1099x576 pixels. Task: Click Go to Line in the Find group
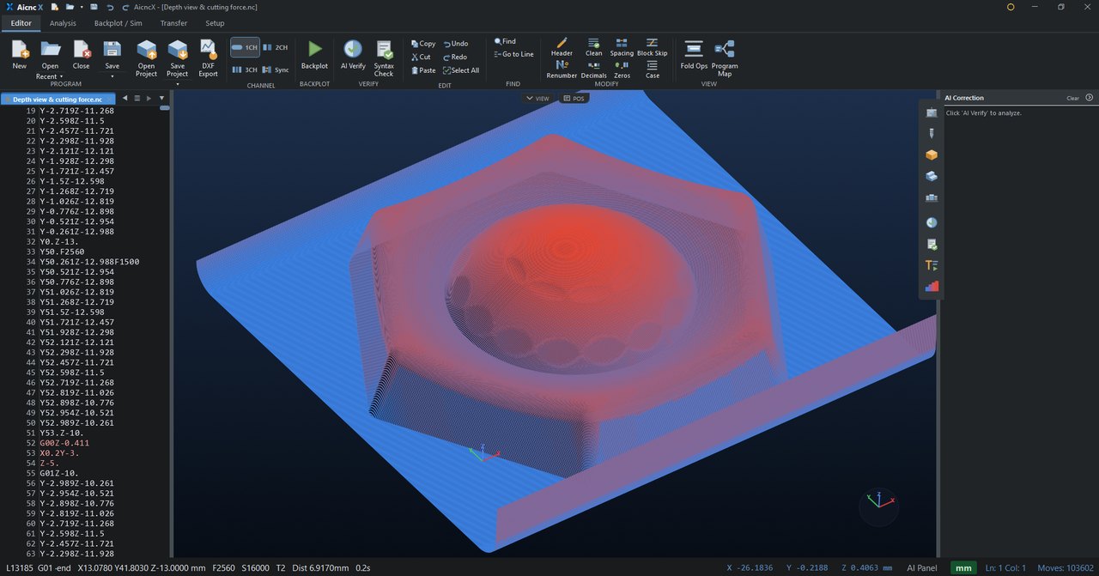(x=513, y=54)
